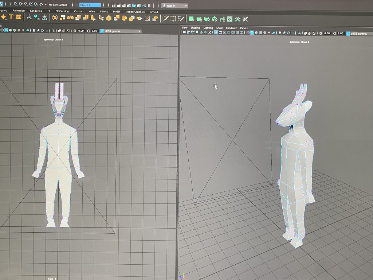
Task: Click the gamma 1.00 field in perspective panel
Action: pos(340,33)
